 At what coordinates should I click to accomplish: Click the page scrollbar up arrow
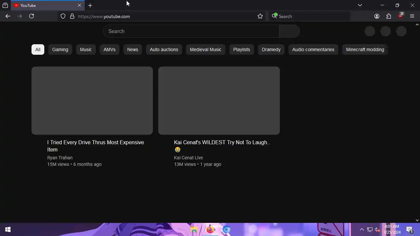417,25
